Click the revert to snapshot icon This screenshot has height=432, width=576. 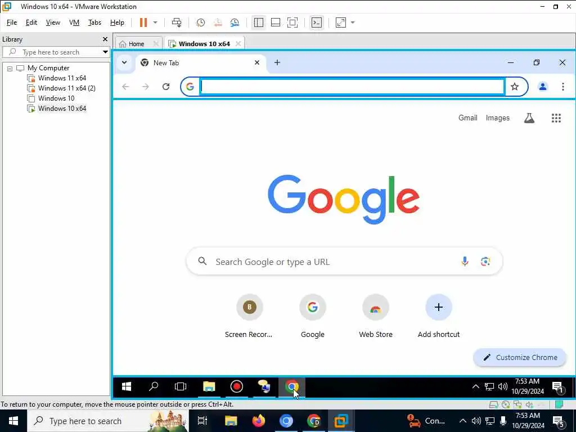(218, 22)
